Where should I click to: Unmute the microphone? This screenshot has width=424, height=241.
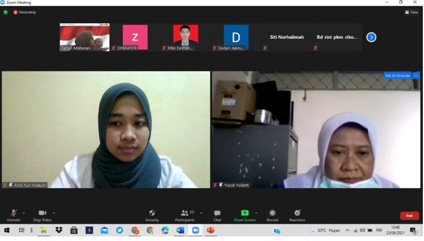coord(13,215)
